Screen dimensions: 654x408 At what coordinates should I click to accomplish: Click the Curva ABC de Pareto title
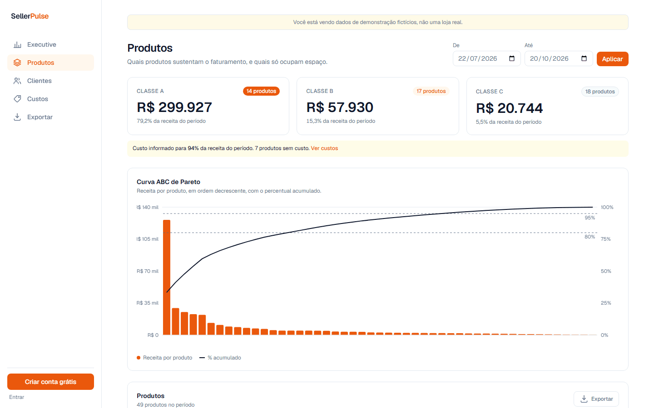(168, 182)
